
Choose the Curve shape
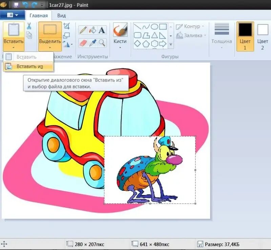click(146, 27)
